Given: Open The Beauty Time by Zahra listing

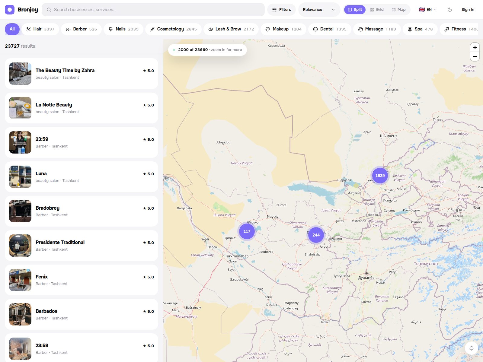Looking at the screenshot, I should pos(82,74).
